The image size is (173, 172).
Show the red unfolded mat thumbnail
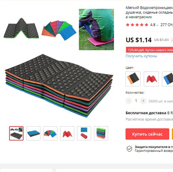(67, 133)
